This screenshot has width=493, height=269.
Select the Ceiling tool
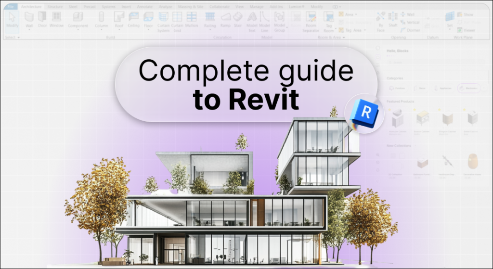click(134, 19)
